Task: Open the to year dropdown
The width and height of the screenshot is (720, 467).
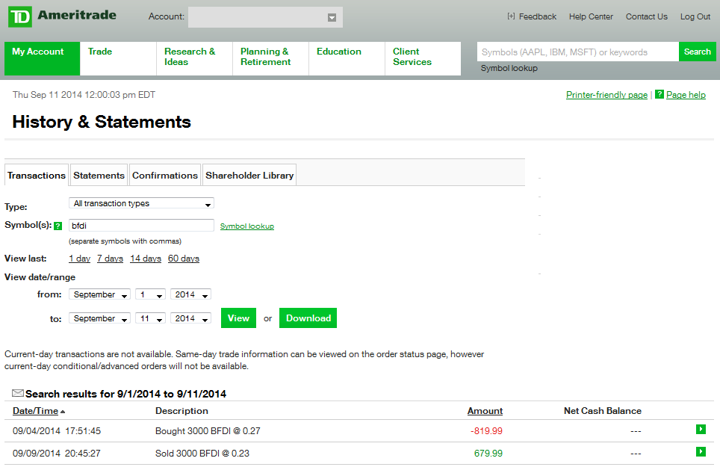Action: (x=190, y=318)
